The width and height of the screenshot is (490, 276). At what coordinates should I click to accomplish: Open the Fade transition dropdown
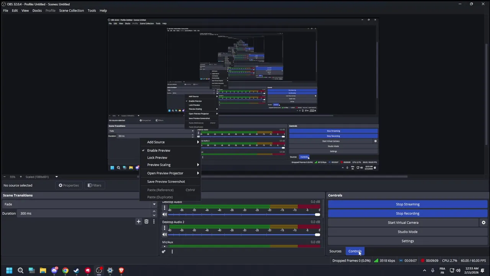coord(80,204)
